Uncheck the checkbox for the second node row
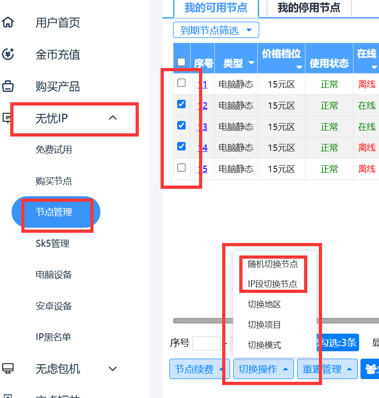The width and height of the screenshot is (379, 398). pyautogui.click(x=181, y=104)
